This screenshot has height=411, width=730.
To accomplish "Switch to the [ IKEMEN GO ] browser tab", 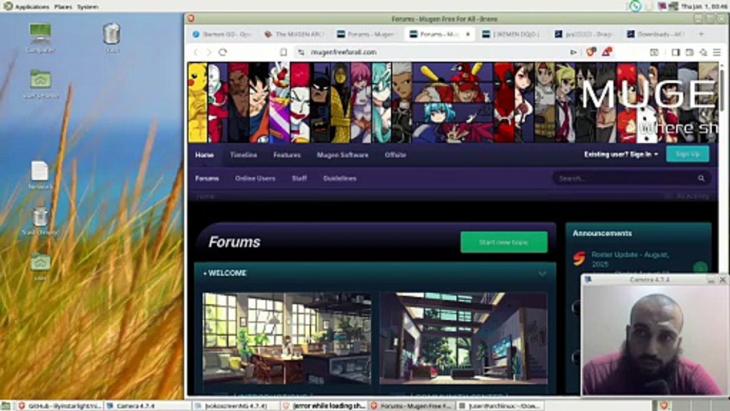I will (x=511, y=34).
